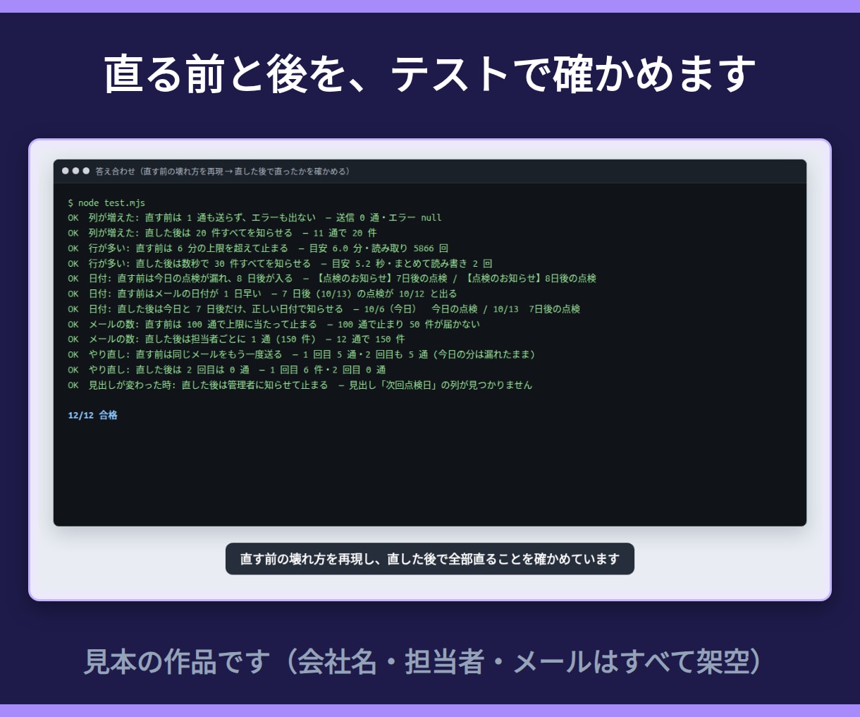Select the line 日付: 直す前はメールの日付が 1 日早い
This screenshot has width=860, height=717.
(x=262, y=294)
